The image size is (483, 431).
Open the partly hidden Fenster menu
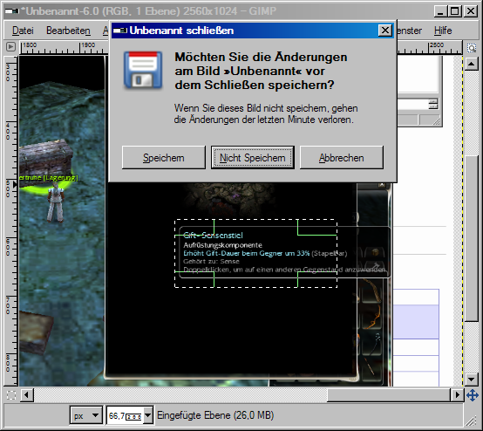(x=410, y=31)
